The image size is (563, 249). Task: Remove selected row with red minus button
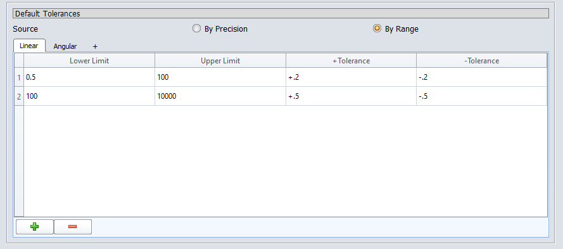point(73,227)
